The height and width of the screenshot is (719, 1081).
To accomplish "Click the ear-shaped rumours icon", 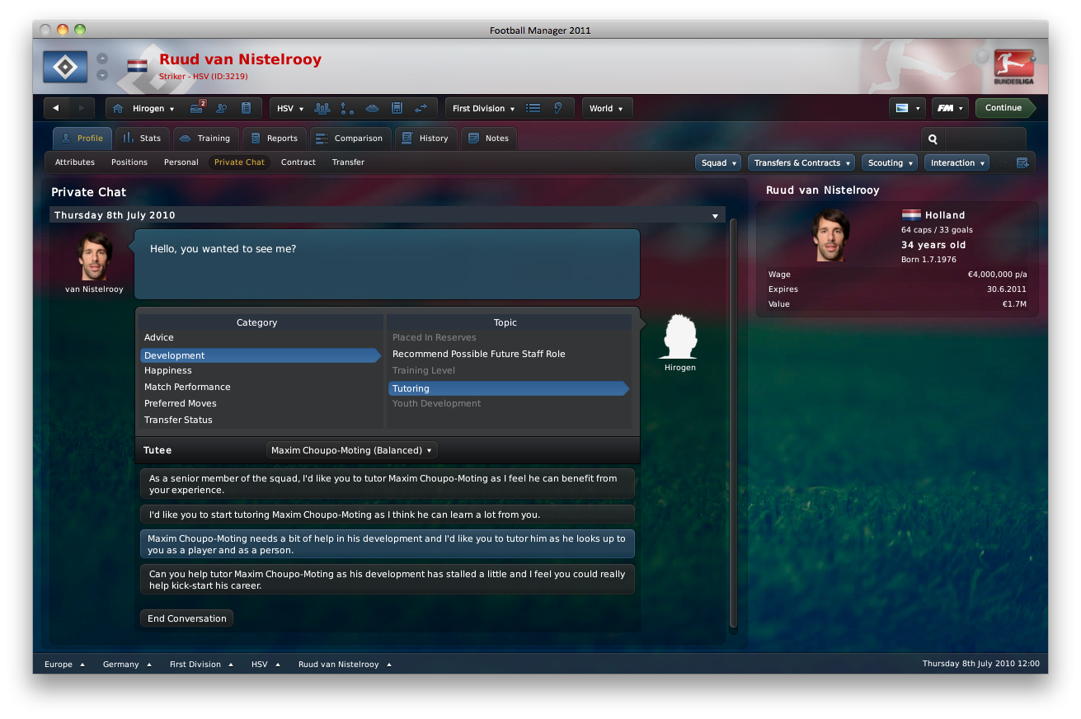I will (558, 108).
